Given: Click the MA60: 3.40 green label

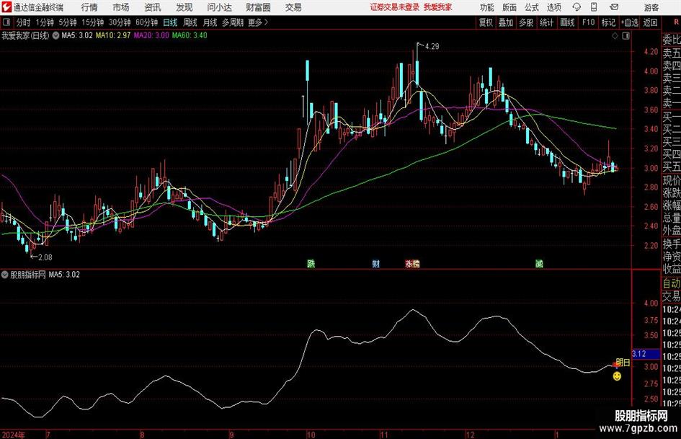Looking at the screenshot, I should point(190,35).
